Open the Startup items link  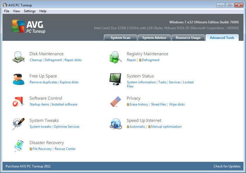click(x=39, y=104)
